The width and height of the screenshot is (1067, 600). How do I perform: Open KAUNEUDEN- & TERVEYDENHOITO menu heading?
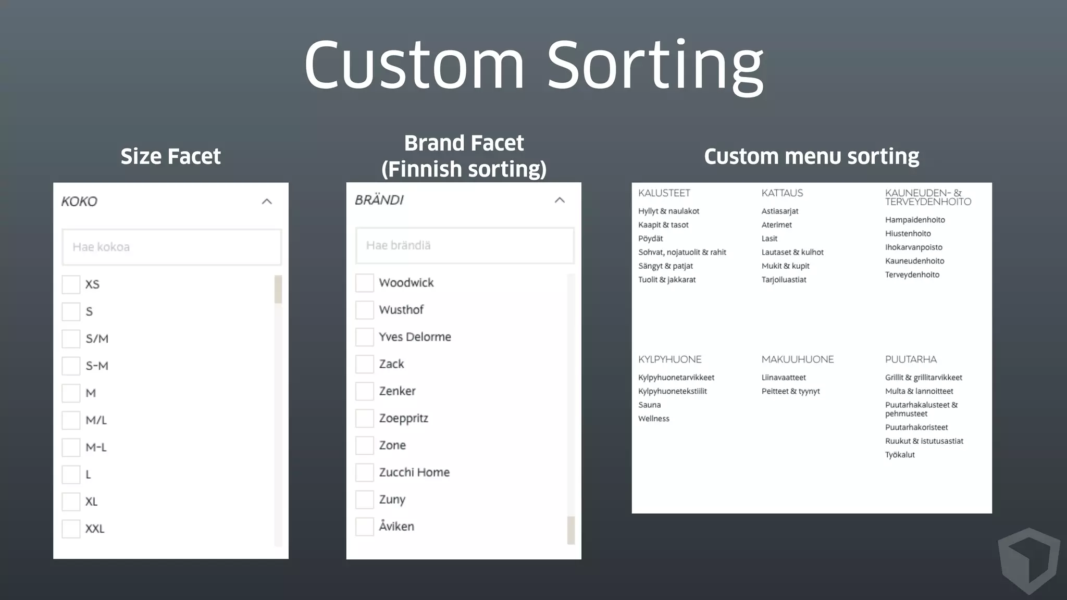(928, 197)
